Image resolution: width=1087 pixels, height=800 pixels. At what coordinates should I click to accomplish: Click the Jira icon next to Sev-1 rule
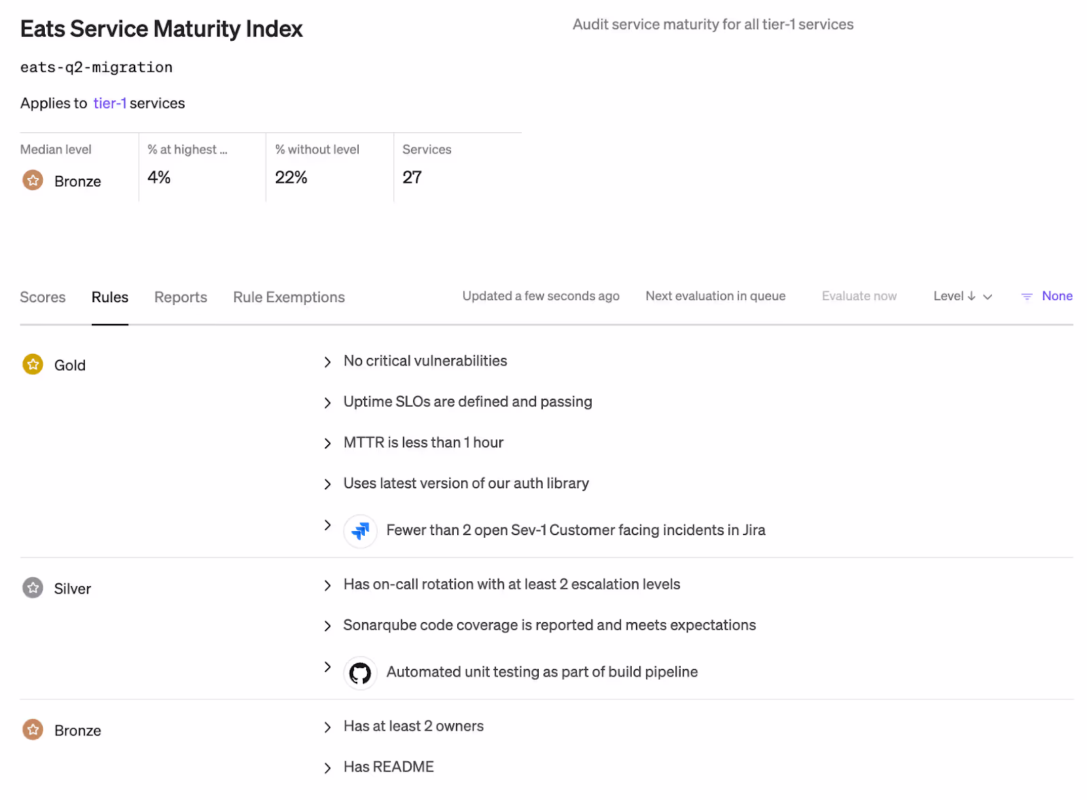coord(360,530)
